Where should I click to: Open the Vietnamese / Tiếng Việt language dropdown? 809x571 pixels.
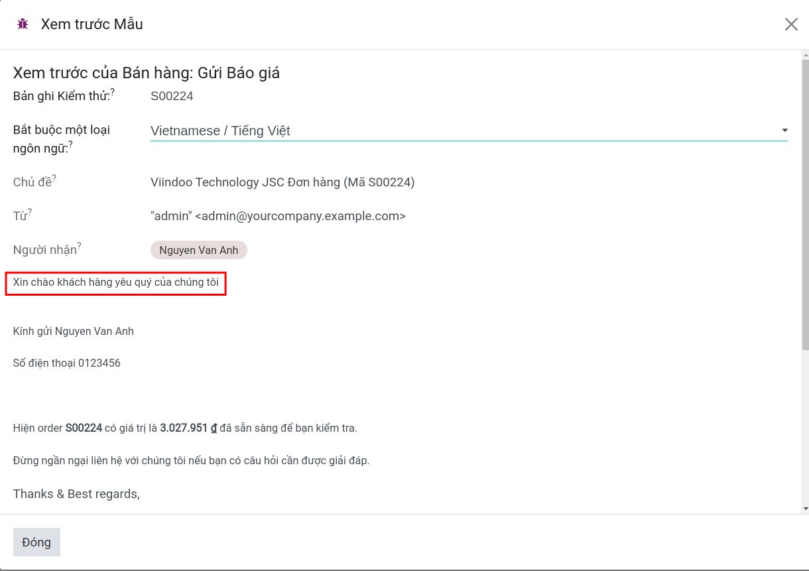coord(469,131)
